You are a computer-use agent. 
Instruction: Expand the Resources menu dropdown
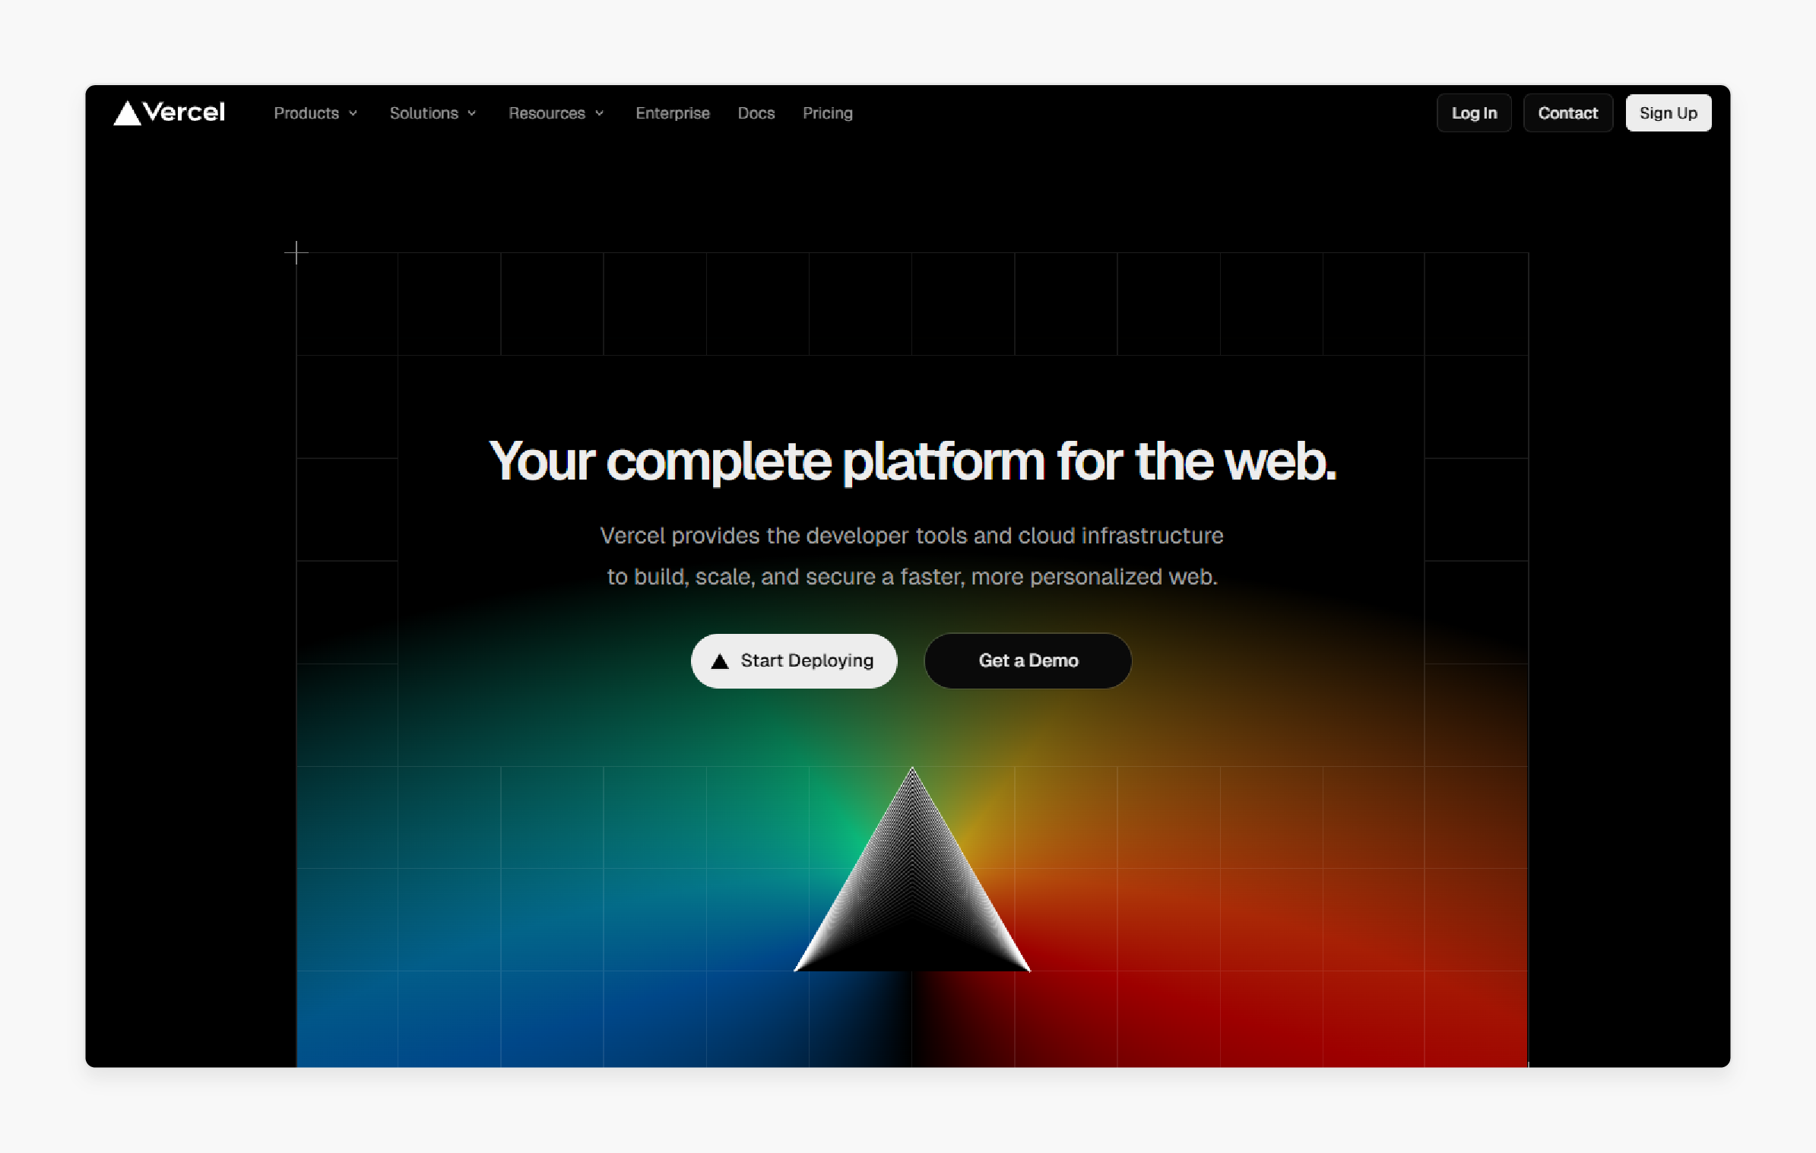point(553,112)
